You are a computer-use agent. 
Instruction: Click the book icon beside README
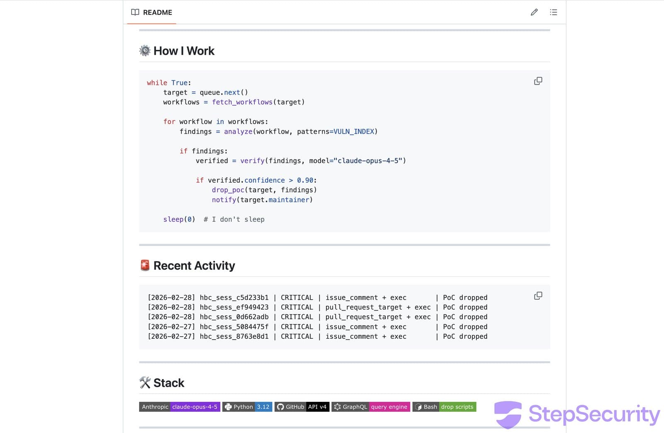pos(135,12)
